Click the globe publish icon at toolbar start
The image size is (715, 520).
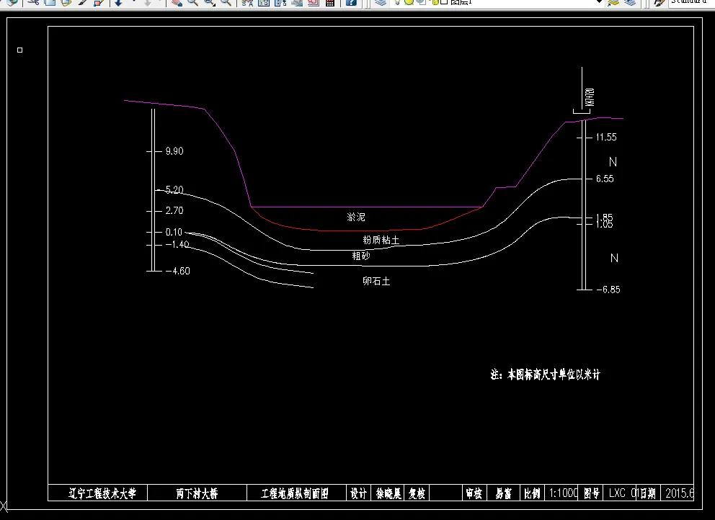point(12,2)
